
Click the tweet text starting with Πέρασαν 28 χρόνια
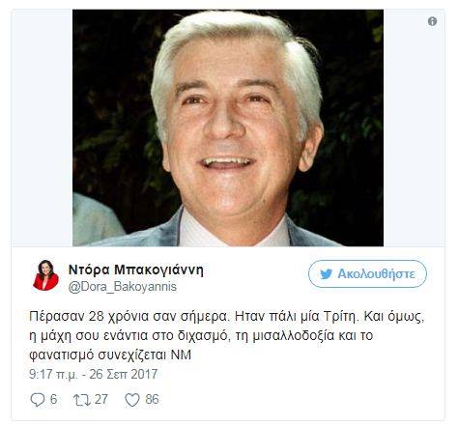[x=227, y=335]
